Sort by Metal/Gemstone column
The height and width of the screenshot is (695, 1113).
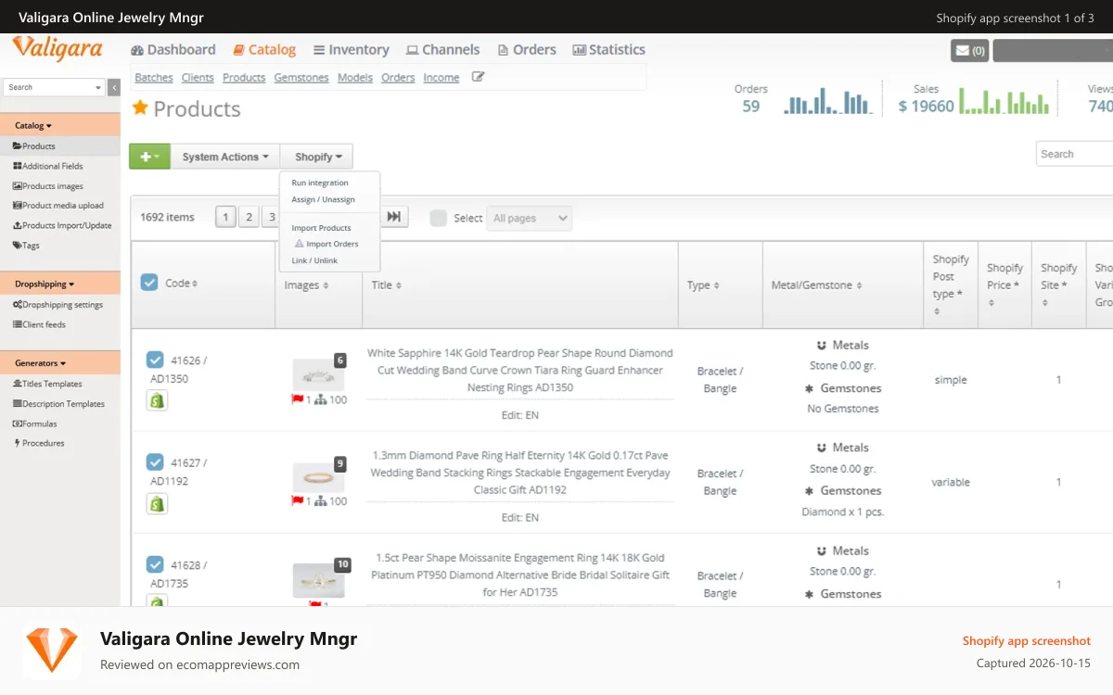[x=817, y=285]
